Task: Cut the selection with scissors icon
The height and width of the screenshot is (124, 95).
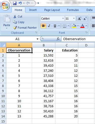Action: (x=18, y=16)
